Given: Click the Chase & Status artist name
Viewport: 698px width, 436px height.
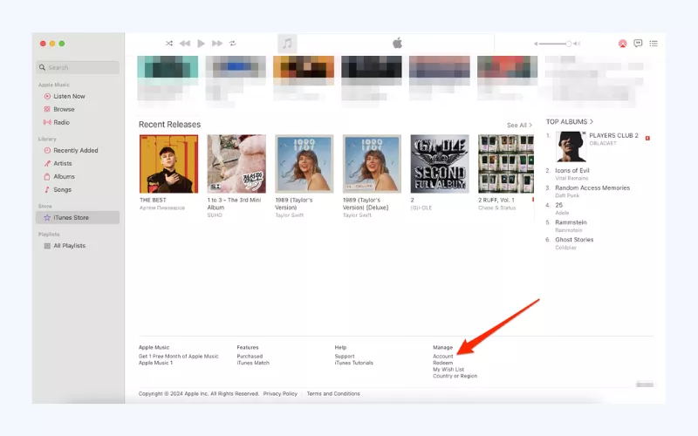Looking at the screenshot, I should (496, 208).
